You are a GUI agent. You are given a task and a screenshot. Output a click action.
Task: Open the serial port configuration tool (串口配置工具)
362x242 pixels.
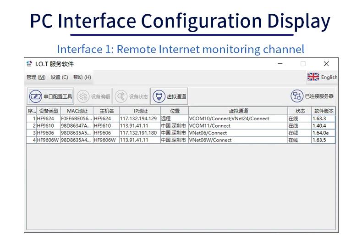(x=50, y=96)
